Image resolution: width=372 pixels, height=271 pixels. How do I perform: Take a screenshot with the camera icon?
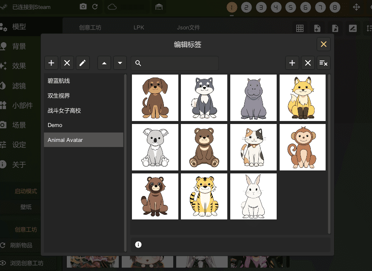coord(83,7)
